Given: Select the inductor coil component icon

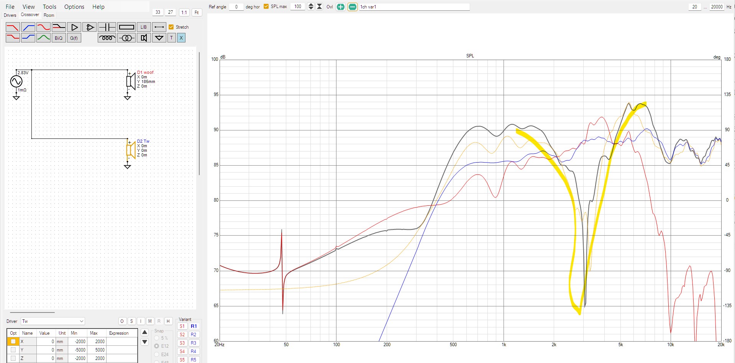Looking at the screenshot, I should 107,38.
